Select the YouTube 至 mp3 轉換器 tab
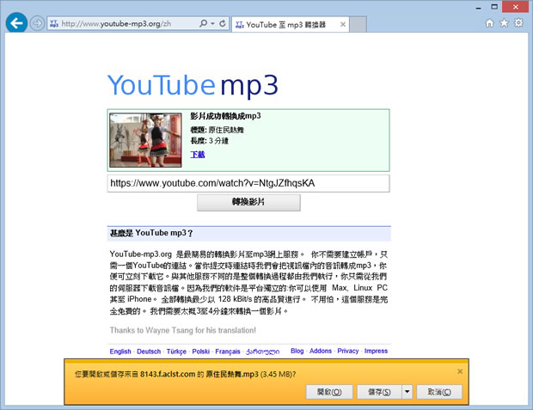 [x=288, y=25]
